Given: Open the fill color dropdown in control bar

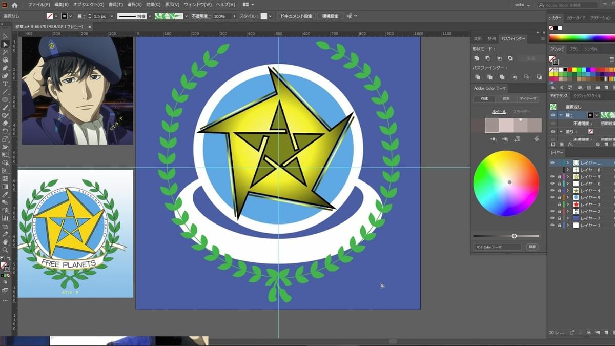Looking at the screenshot, I should click(56, 16).
